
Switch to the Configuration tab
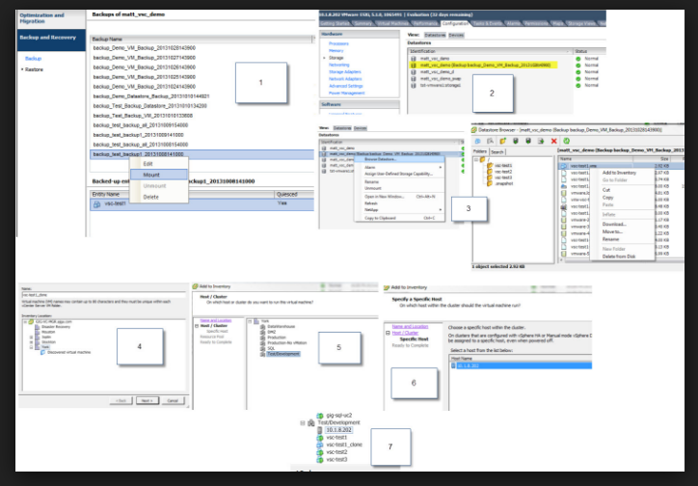(x=455, y=21)
